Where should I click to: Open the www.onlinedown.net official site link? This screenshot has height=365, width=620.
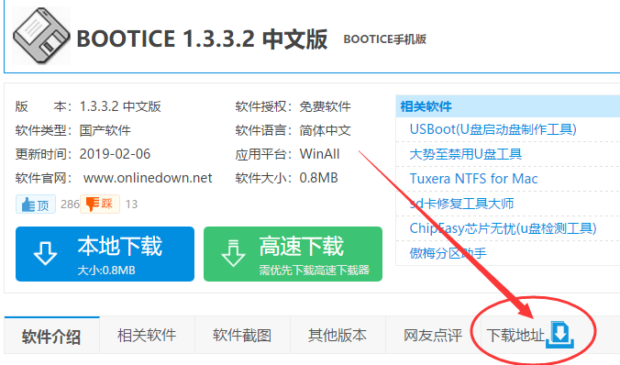(x=148, y=178)
